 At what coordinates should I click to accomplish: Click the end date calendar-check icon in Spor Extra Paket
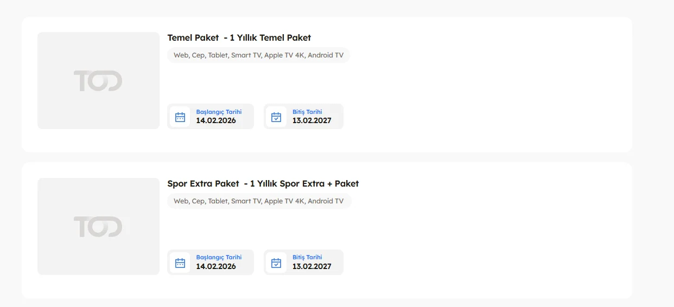pyautogui.click(x=276, y=263)
